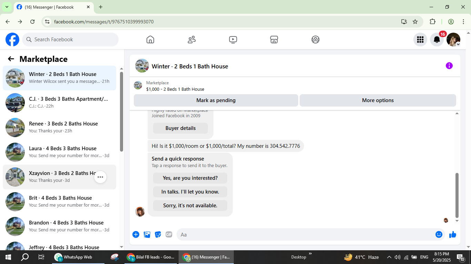Send 'Sorry, it's not available.' response

(190, 206)
